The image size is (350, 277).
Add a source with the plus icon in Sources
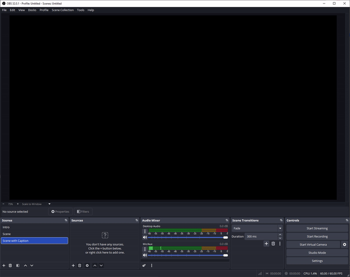pyautogui.click(x=73, y=265)
